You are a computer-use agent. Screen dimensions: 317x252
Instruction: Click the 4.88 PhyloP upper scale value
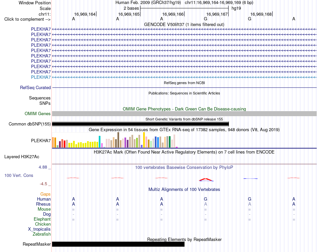[43, 167]
